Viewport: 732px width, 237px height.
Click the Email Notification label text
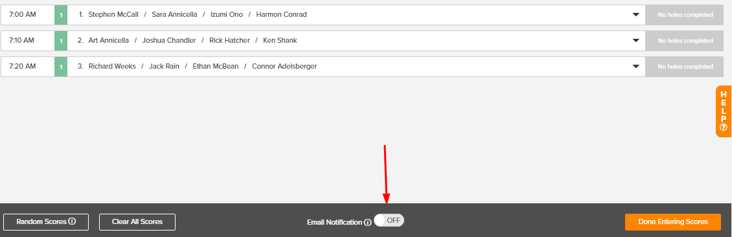point(334,223)
